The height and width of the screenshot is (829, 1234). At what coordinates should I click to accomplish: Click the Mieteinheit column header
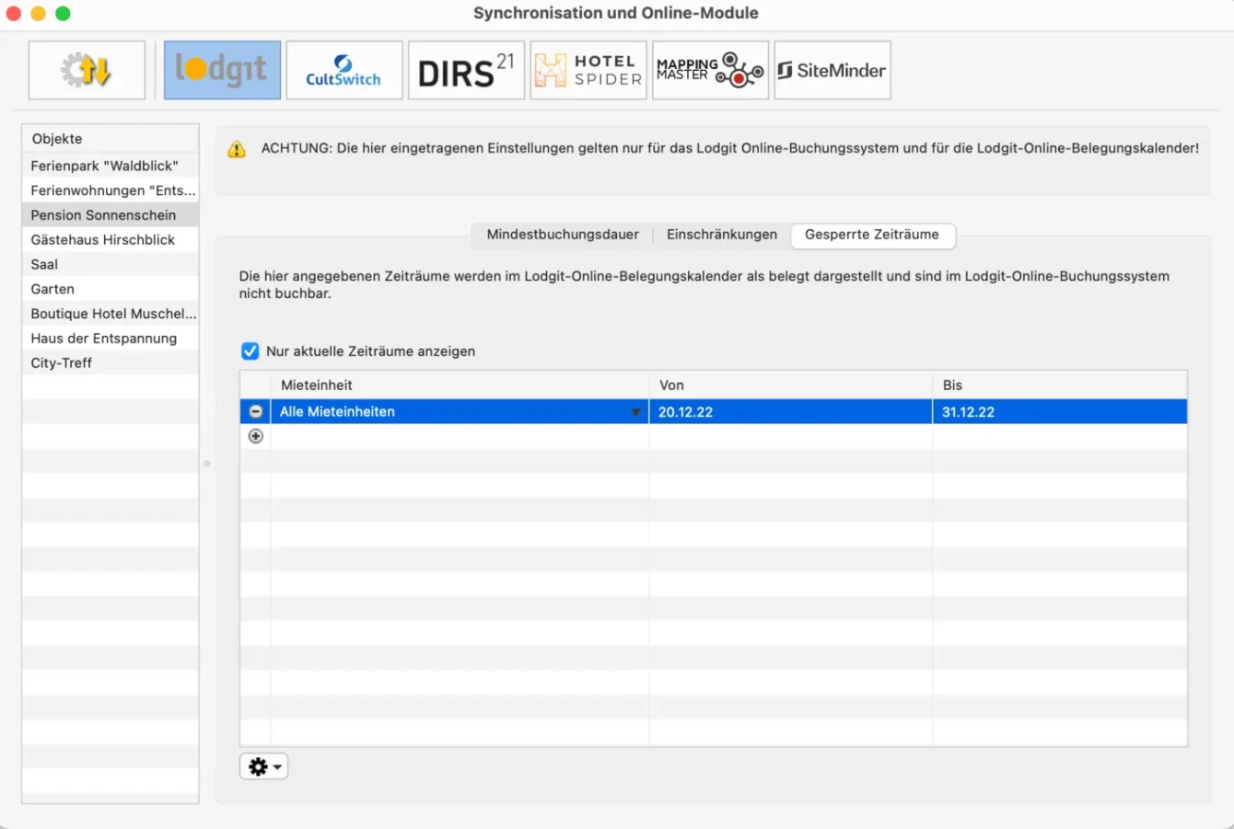click(x=460, y=385)
